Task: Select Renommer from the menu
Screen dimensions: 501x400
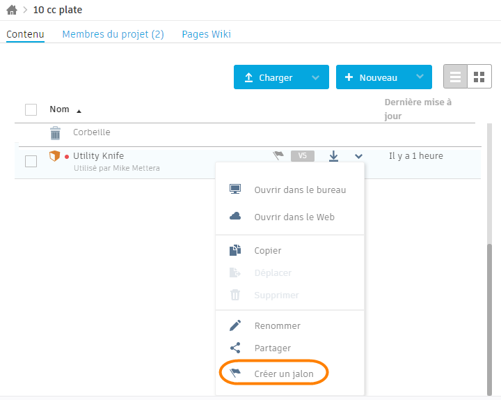Action: [x=289, y=325]
